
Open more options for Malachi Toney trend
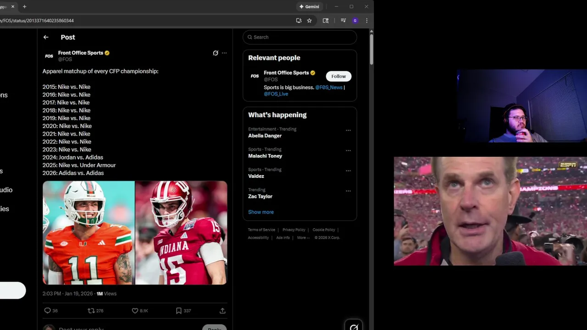(x=348, y=150)
